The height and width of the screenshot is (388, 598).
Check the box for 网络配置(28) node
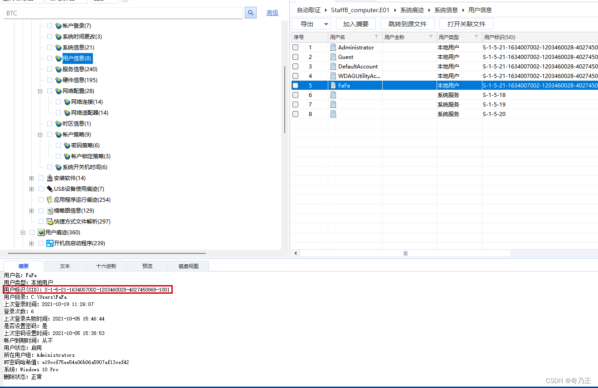50,91
